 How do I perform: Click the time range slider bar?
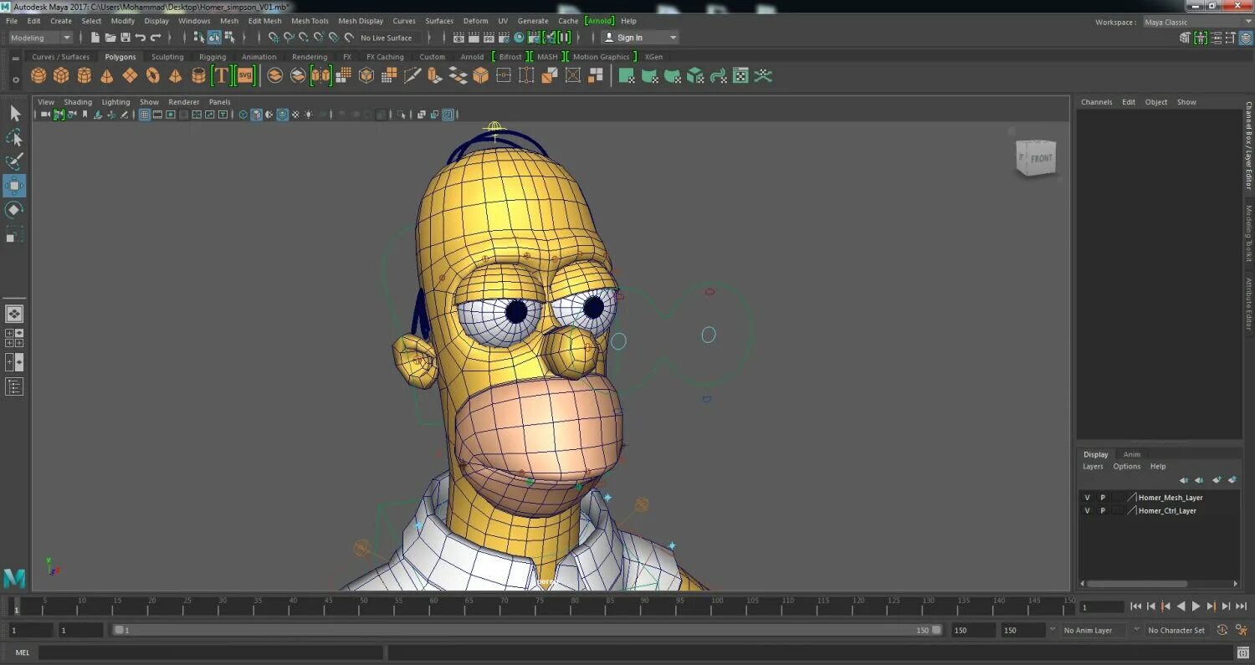coord(527,631)
